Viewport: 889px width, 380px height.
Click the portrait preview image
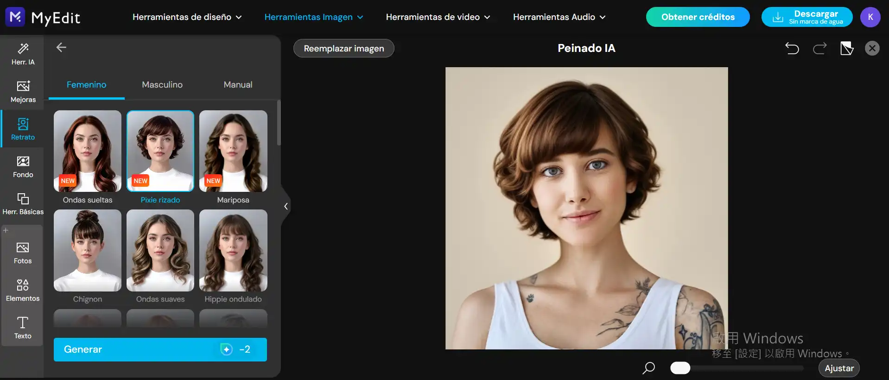587,208
